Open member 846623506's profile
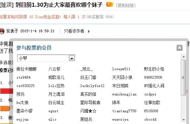 point(153,77)
